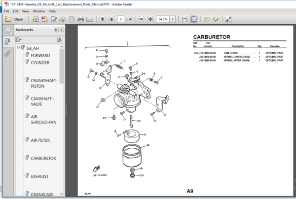Open the AIR FILTER bookmark

40,140
